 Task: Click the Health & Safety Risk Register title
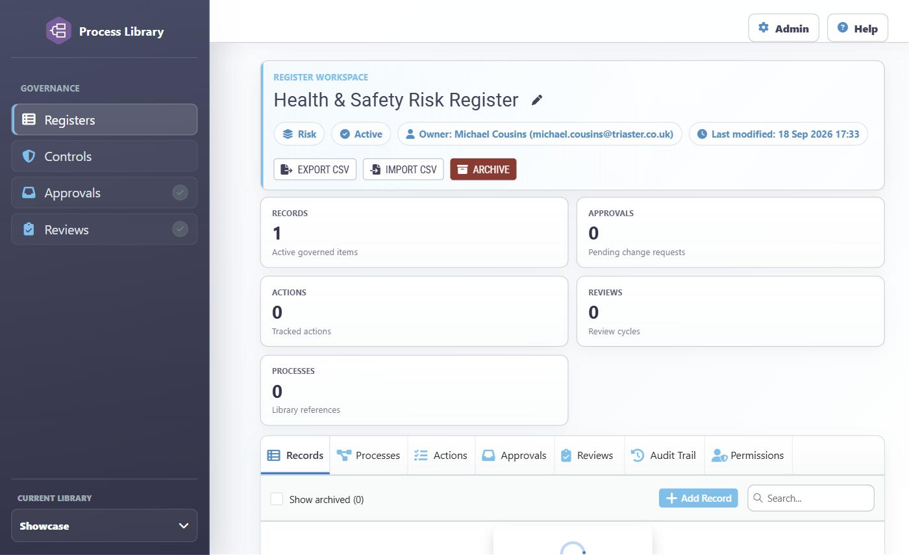click(396, 100)
